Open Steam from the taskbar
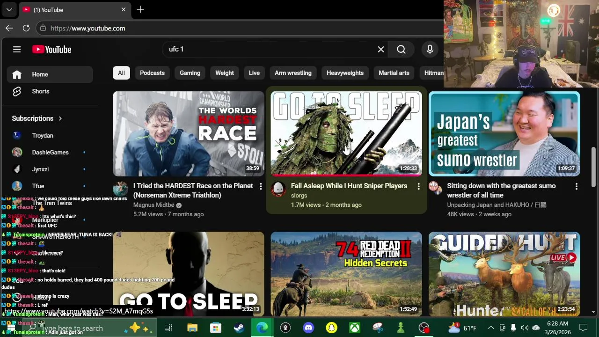This screenshot has width=599, height=337. tap(239, 328)
